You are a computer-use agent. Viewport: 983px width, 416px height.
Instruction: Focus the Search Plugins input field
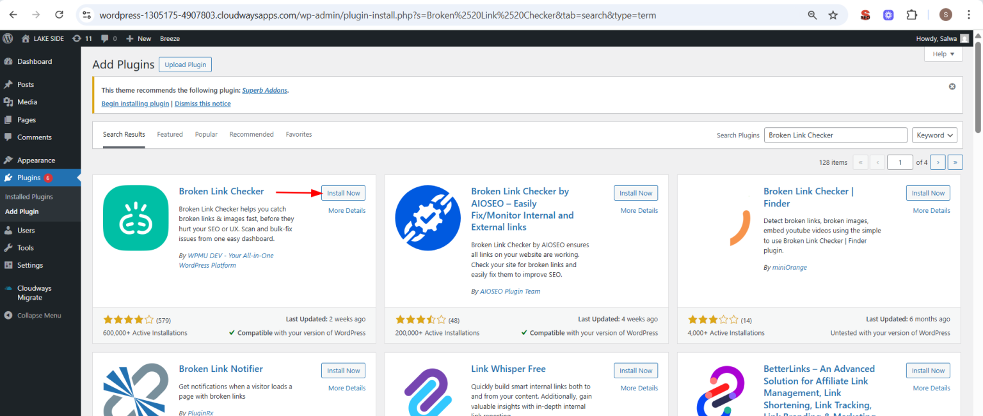836,135
